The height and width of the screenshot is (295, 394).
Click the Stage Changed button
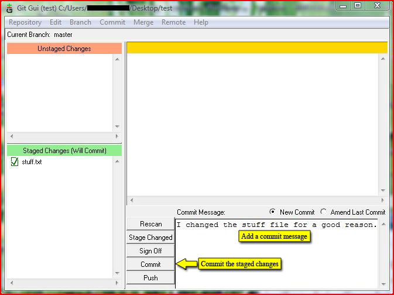pyautogui.click(x=150, y=237)
